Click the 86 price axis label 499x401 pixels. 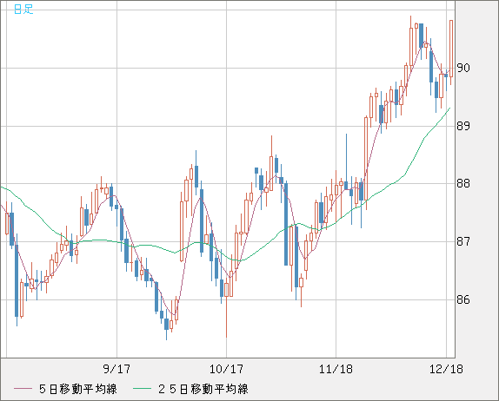coord(463,299)
